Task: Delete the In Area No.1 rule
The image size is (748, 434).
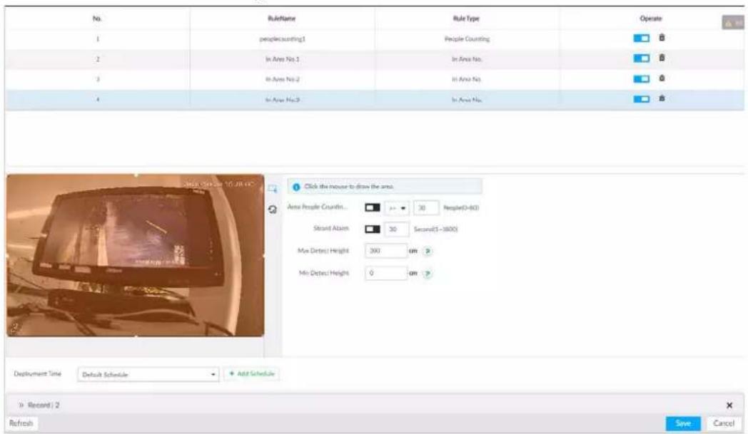Action: (x=662, y=58)
